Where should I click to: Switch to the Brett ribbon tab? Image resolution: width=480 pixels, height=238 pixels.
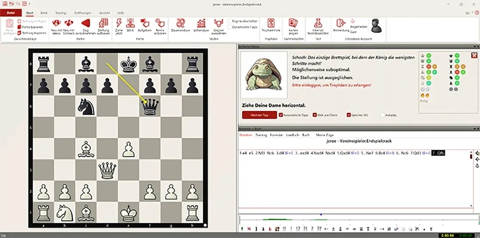[44, 13]
